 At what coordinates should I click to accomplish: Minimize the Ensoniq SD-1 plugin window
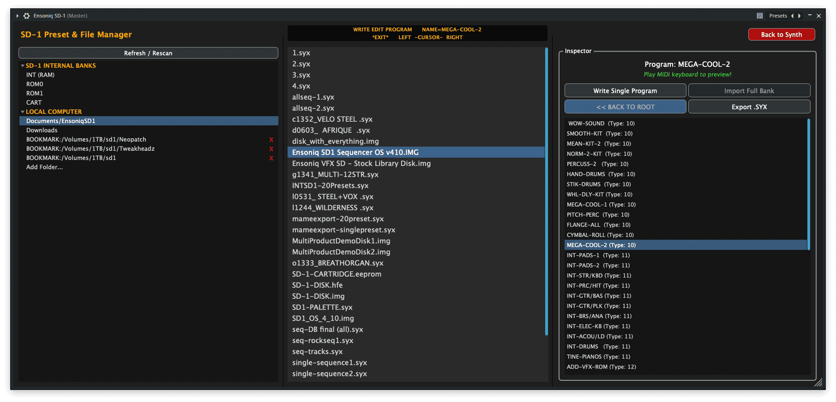click(810, 16)
